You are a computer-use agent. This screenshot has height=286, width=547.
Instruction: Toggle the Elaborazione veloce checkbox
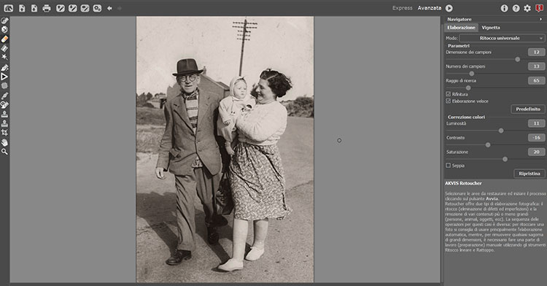(x=449, y=101)
